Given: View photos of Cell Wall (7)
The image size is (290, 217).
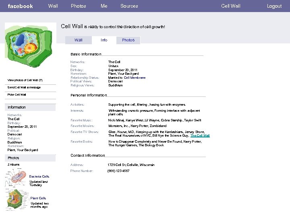Looking at the screenshot, I should tap(25, 80).
